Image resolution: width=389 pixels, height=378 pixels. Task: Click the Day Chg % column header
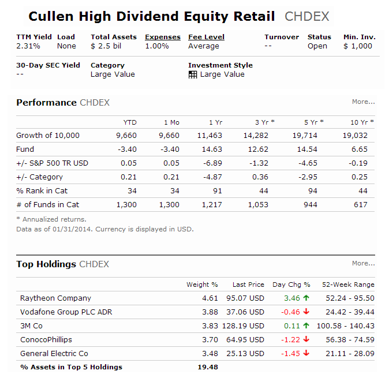291,285
